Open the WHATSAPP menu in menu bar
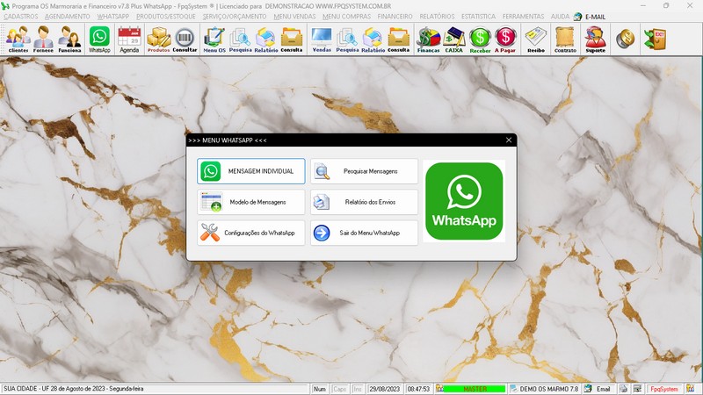Image resolution: width=703 pixels, height=395 pixels. [113, 16]
